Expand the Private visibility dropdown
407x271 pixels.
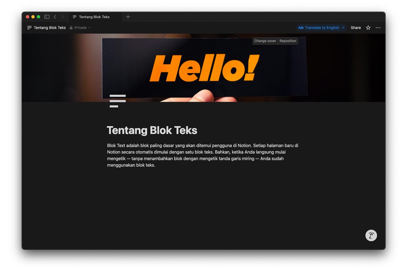(80, 28)
